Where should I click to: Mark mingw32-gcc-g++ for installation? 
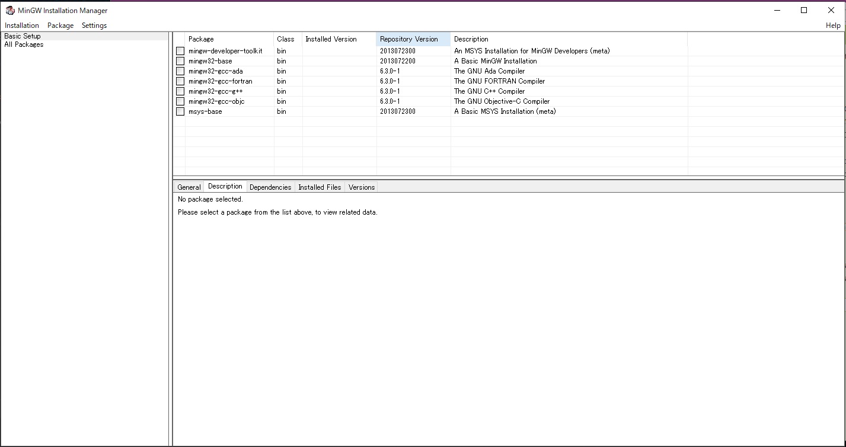[x=180, y=91]
